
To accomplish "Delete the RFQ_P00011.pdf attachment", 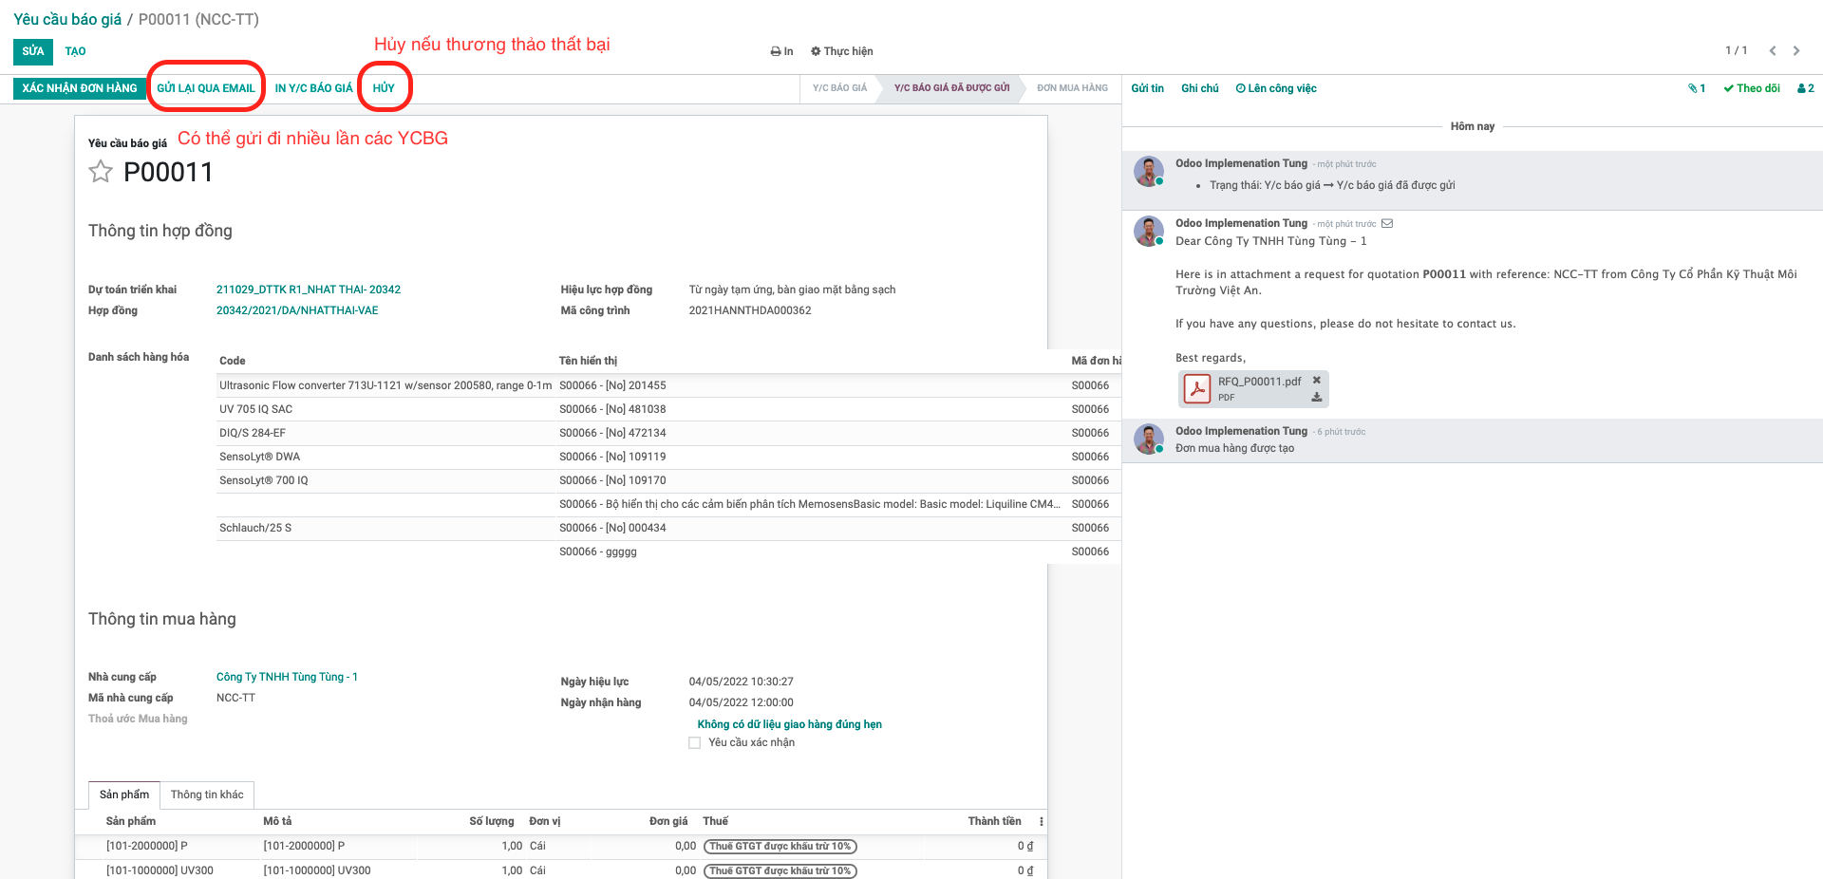I will [1317, 381].
